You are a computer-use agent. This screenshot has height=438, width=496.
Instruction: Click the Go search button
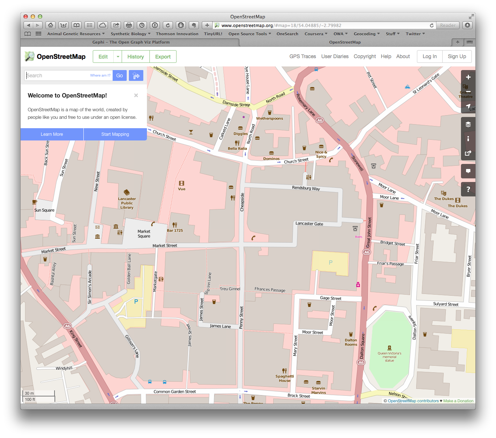[119, 75]
